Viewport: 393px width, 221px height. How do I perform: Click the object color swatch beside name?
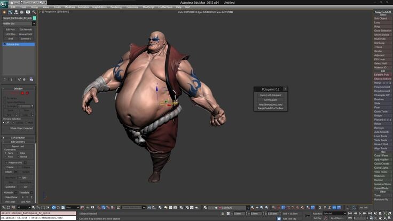click(34, 18)
